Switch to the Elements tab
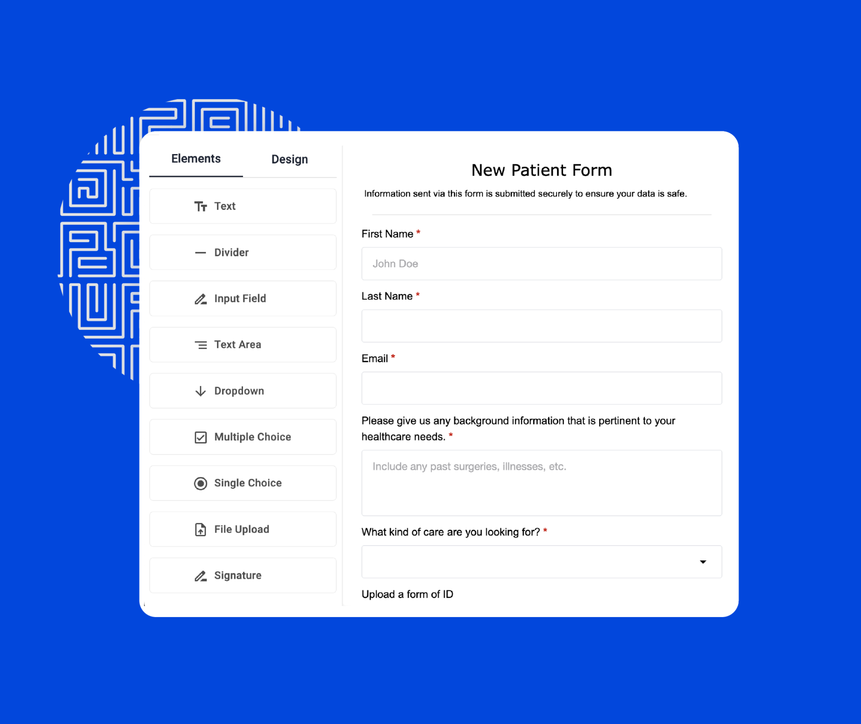The width and height of the screenshot is (861, 724). (195, 159)
